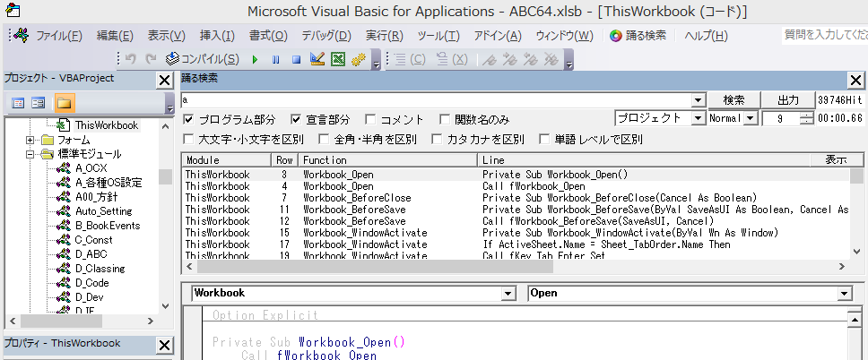Click the yellow gears icon in the toolbar
This screenshot has width=868, height=360.
coord(359,60)
